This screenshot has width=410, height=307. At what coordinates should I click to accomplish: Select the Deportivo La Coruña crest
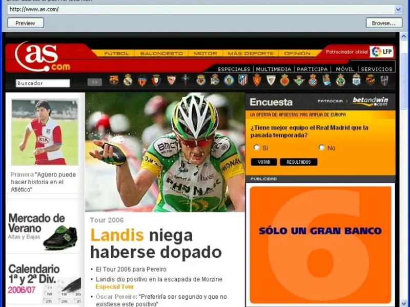[x=215, y=80]
